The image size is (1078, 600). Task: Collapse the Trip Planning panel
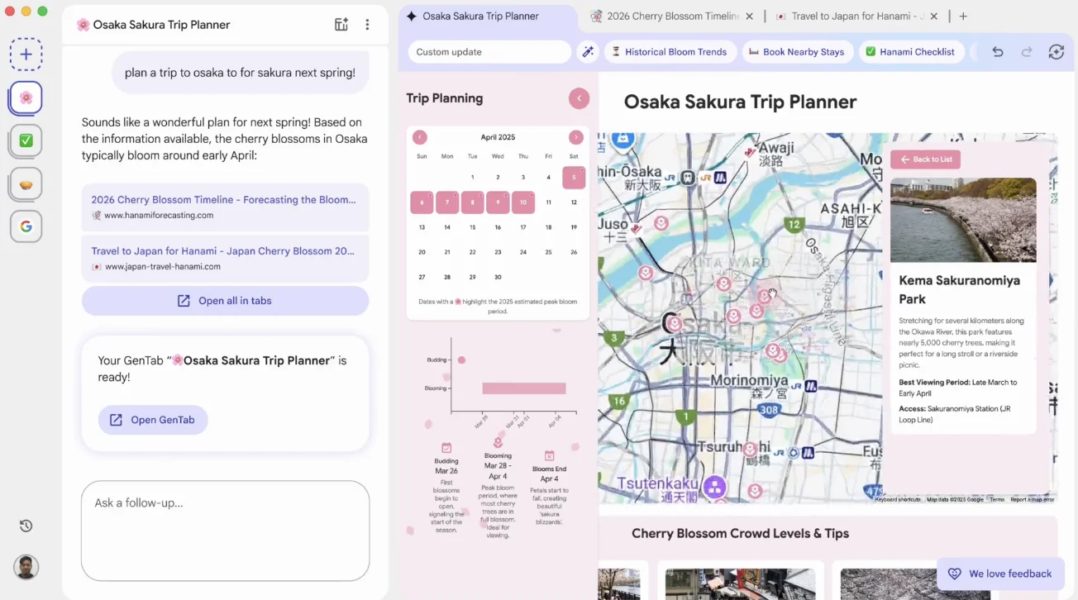coord(579,98)
